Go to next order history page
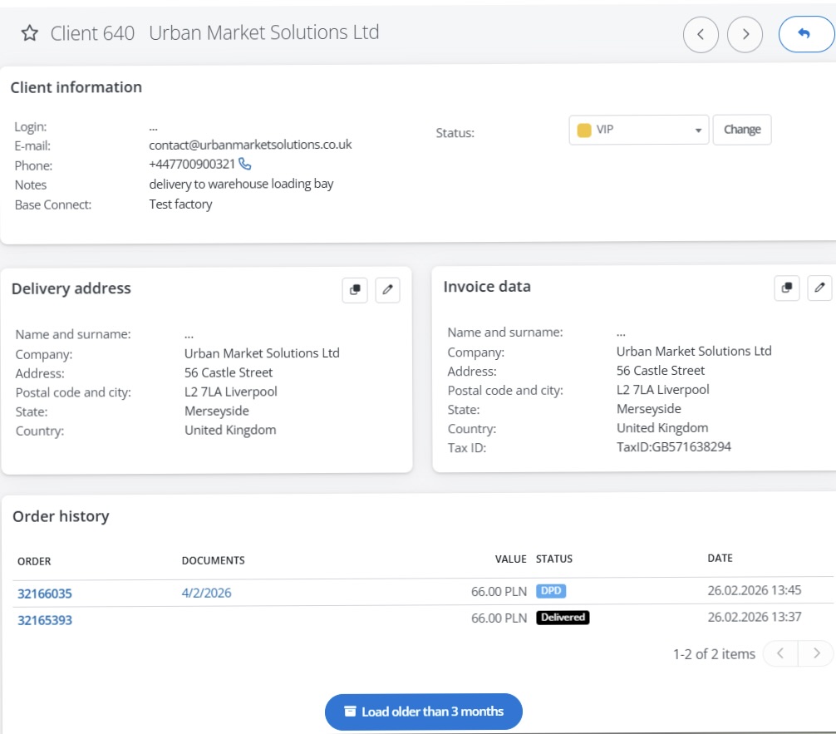The height and width of the screenshot is (734, 836). coord(816,653)
